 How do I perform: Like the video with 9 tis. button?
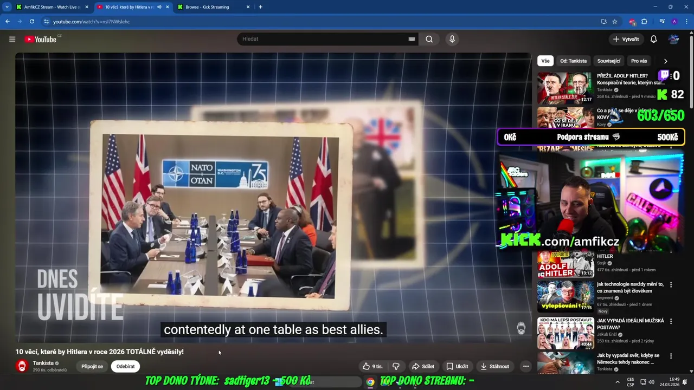tap(372, 366)
